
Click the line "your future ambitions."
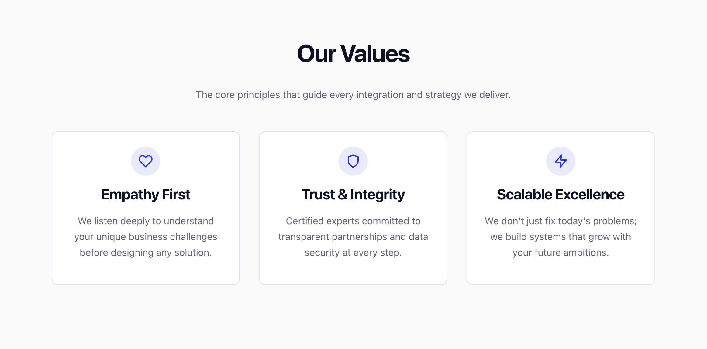click(x=560, y=252)
